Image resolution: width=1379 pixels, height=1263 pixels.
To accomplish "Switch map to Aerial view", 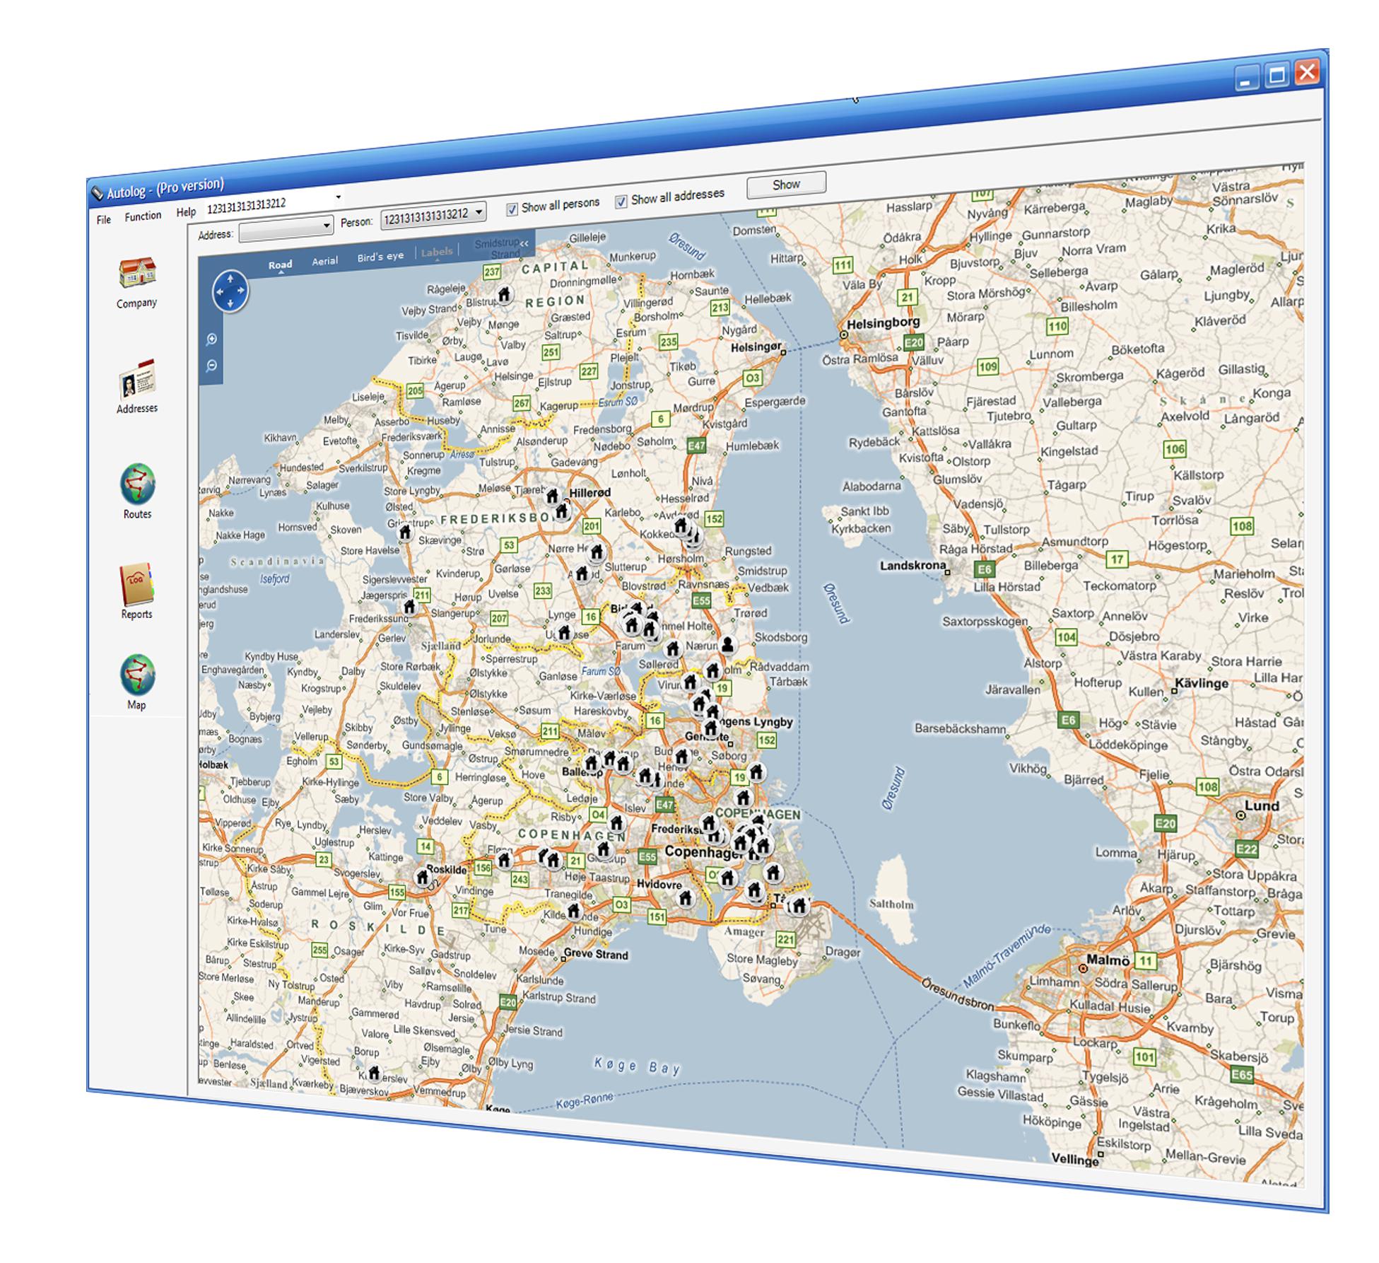I will click(325, 261).
